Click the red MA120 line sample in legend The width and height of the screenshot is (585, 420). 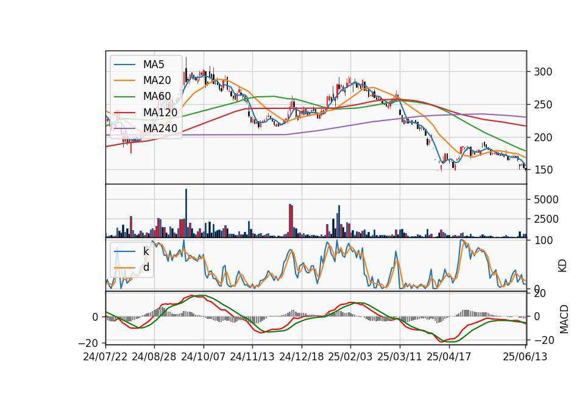pos(124,113)
